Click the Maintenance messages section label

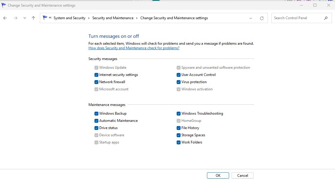107,105
